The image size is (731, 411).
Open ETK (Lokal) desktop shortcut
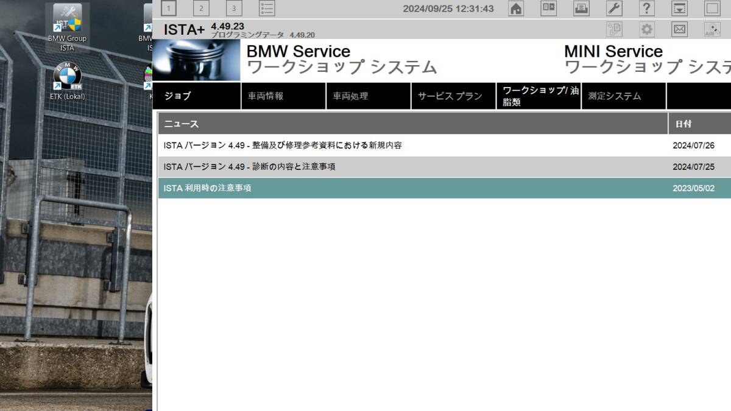(x=67, y=76)
